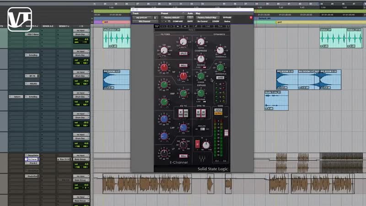Viewport: 366px width, 206px height.
Task: Click the SENDS F-J column header
Action: [x=64, y=26]
